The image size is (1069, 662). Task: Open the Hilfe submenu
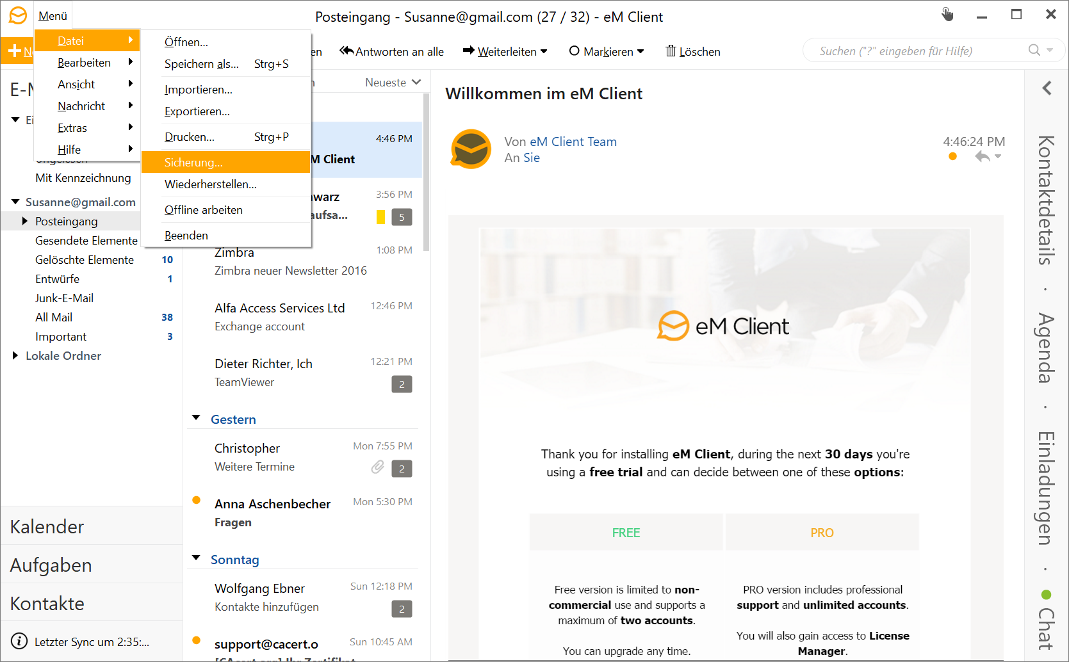click(86, 149)
